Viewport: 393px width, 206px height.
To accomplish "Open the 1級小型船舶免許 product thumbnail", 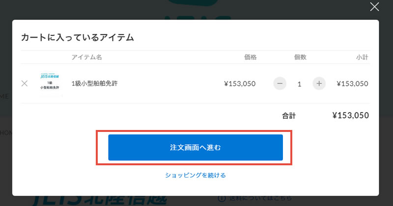I will pyautogui.click(x=50, y=83).
